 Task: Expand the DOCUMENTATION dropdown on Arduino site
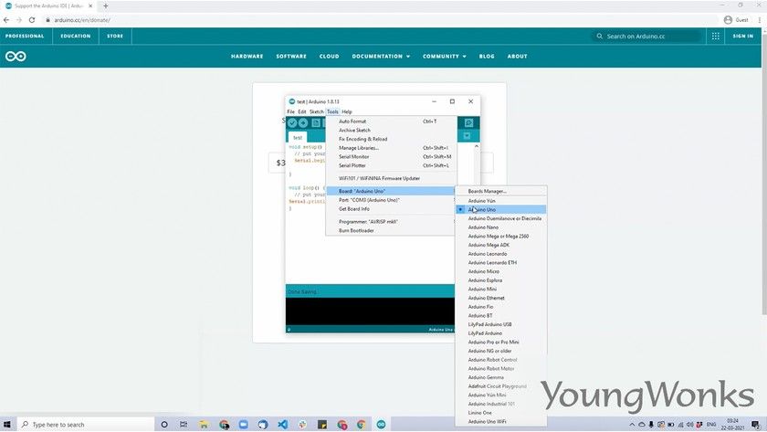click(381, 57)
